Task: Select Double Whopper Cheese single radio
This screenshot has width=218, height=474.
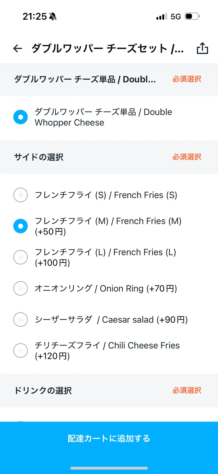Action: point(21,117)
